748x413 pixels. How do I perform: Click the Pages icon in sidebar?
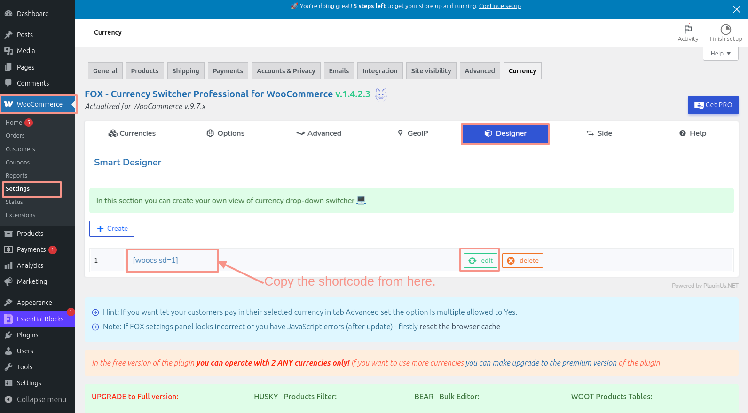[x=8, y=67]
